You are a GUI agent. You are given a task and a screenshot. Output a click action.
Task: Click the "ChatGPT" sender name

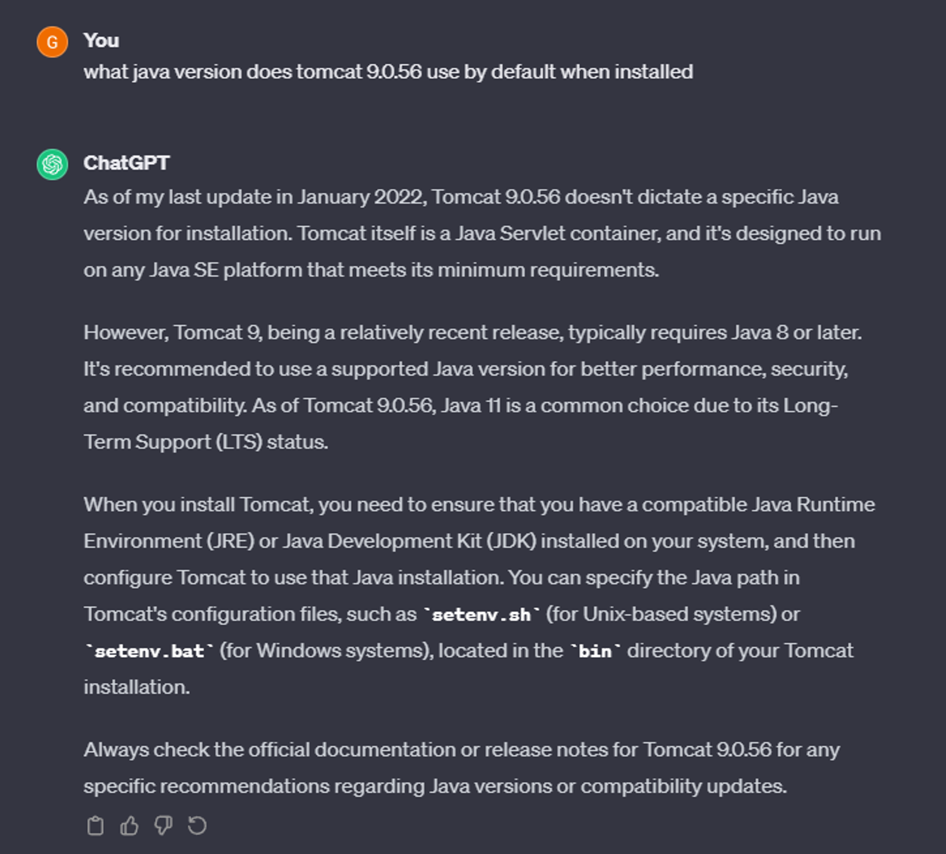coord(126,163)
